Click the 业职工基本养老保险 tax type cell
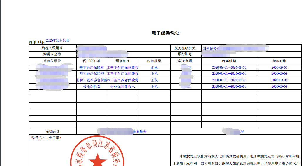 pyautogui.click(x=92, y=80)
